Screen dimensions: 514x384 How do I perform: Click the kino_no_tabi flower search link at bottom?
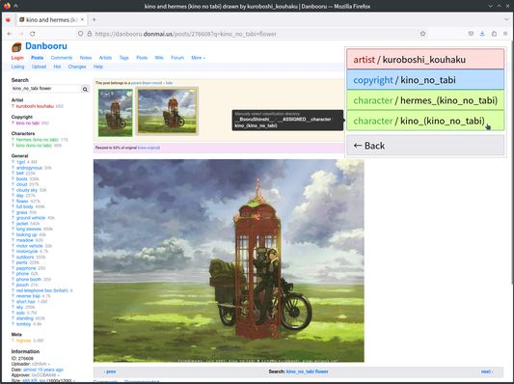(x=308, y=371)
